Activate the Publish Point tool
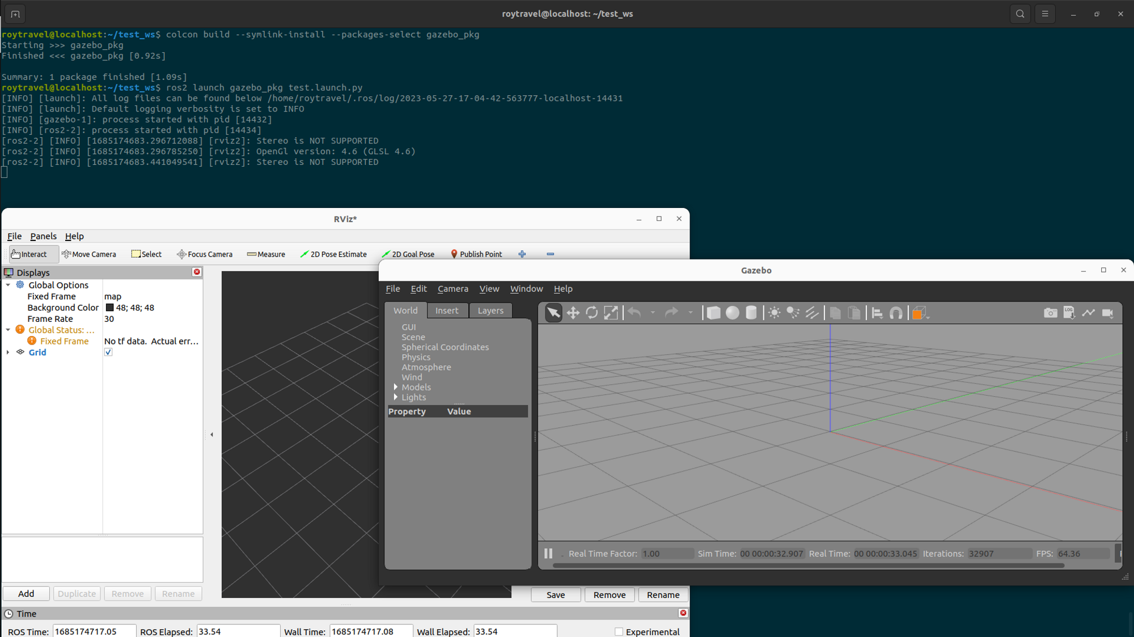 (x=476, y=254)
